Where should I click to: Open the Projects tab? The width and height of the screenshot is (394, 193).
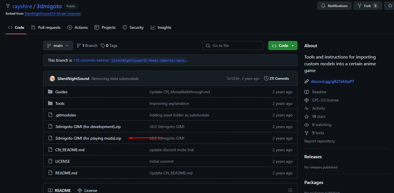pos(105,27)
